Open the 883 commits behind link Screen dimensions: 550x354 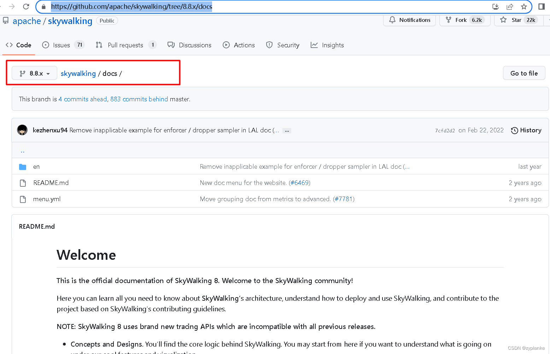point(139,99)
